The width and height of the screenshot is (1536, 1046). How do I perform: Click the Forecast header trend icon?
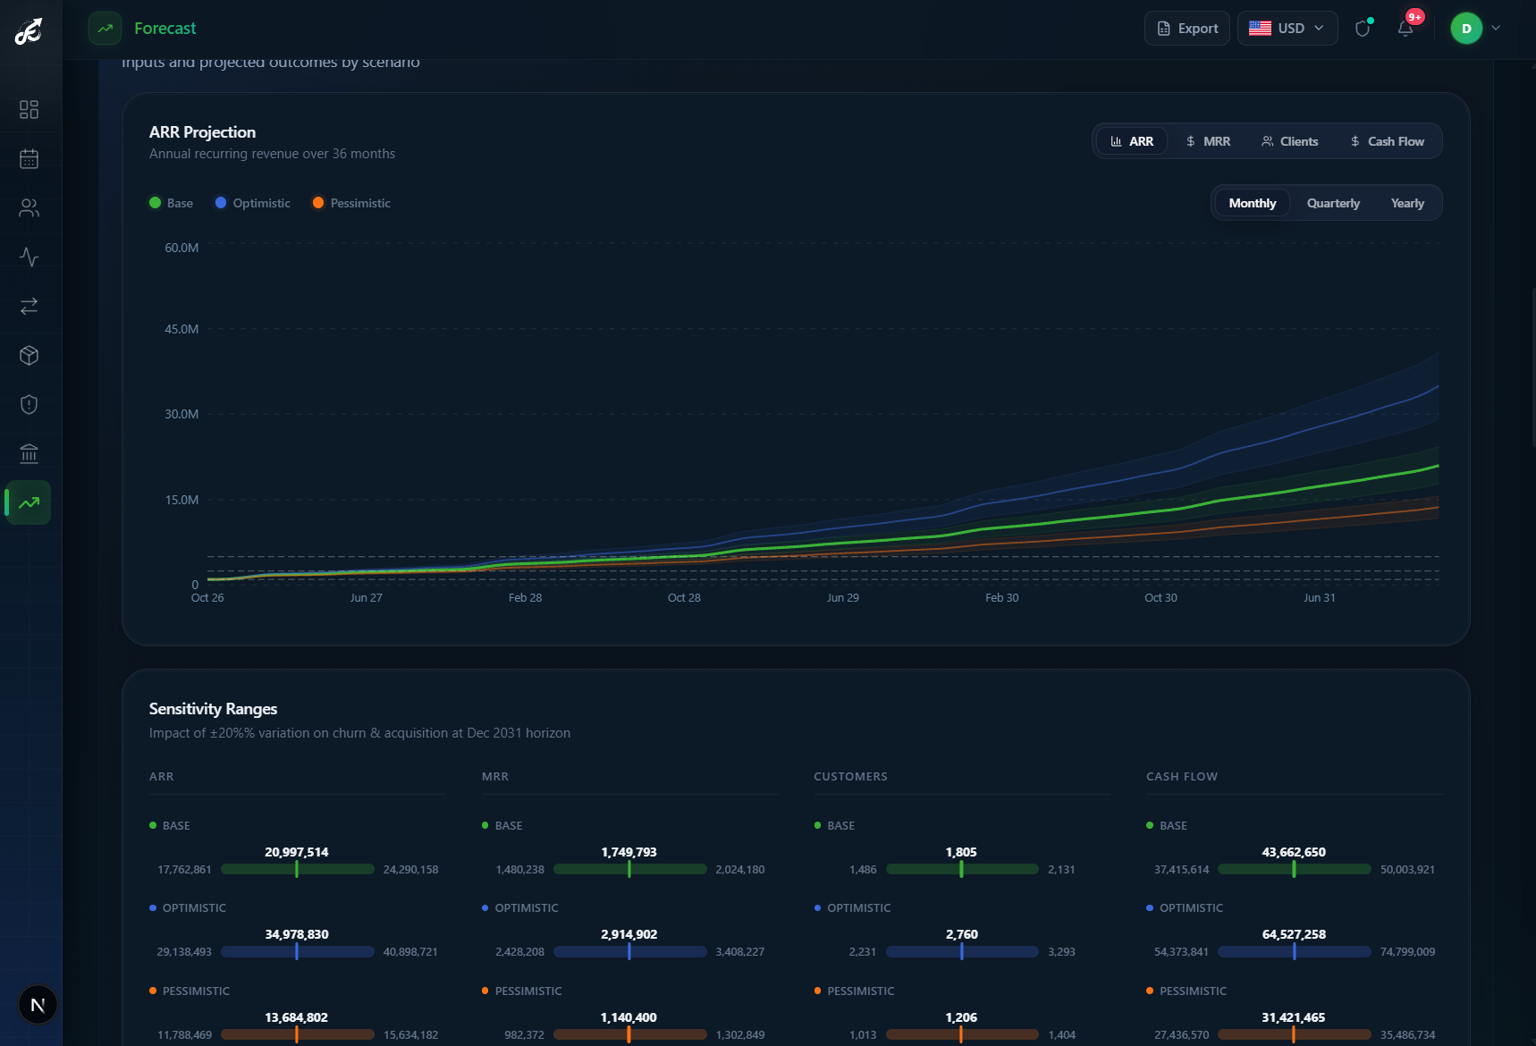105,29
